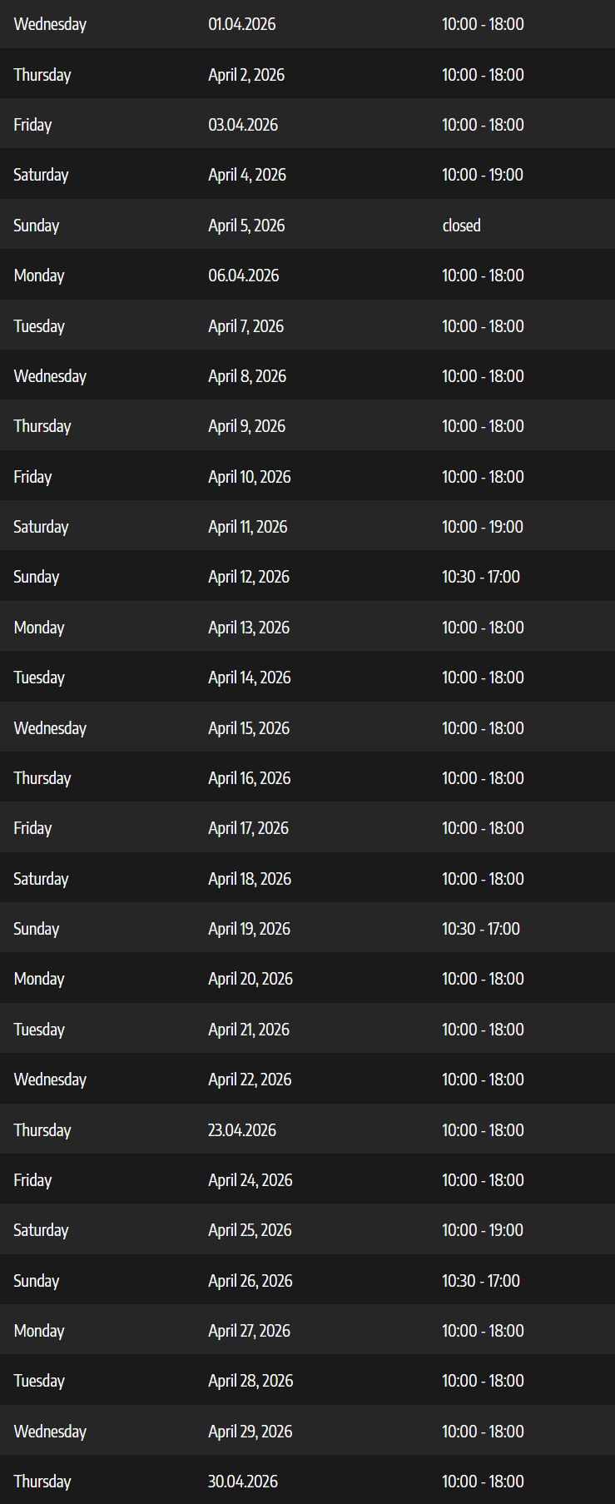Viewport: 615px width, 1504px height.
Task: Select the date 01.04.2026
Action: click(241, 24)
